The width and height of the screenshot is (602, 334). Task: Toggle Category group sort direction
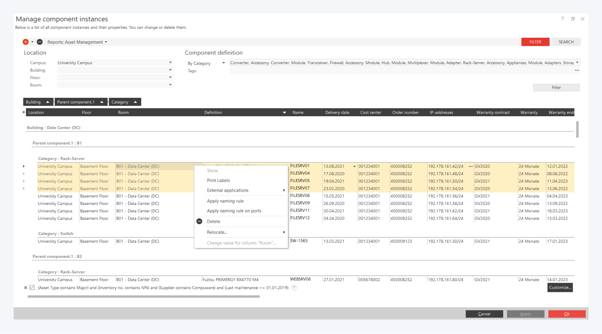[x=135, y=102]
